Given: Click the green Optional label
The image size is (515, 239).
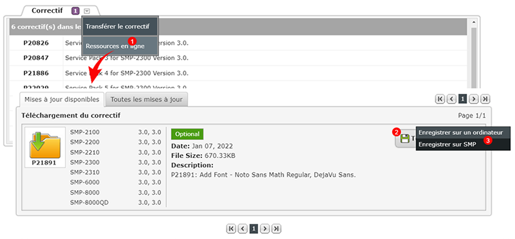Looking at the screenshot, I should click(x=187, y=134).
